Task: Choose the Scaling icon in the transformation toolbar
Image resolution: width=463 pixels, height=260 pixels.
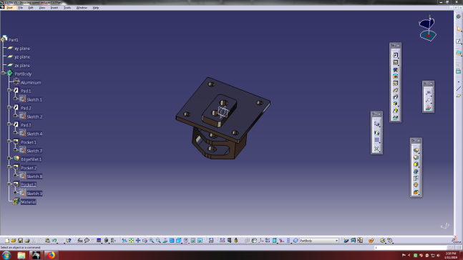Action: [x=377, y=149]
